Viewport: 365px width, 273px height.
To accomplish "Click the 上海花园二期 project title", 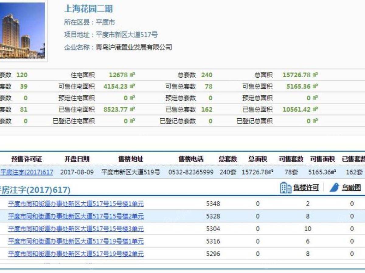I will pyautogui.click(x=89, y=8).
